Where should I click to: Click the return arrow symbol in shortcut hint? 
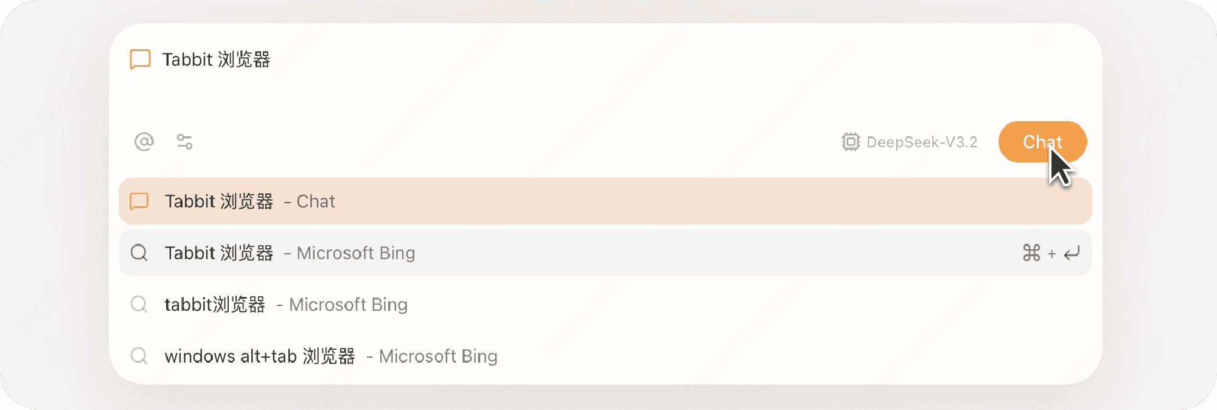pos(1072,252)
